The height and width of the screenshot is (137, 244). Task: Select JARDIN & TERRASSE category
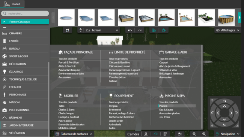click(x=25, y=125)
